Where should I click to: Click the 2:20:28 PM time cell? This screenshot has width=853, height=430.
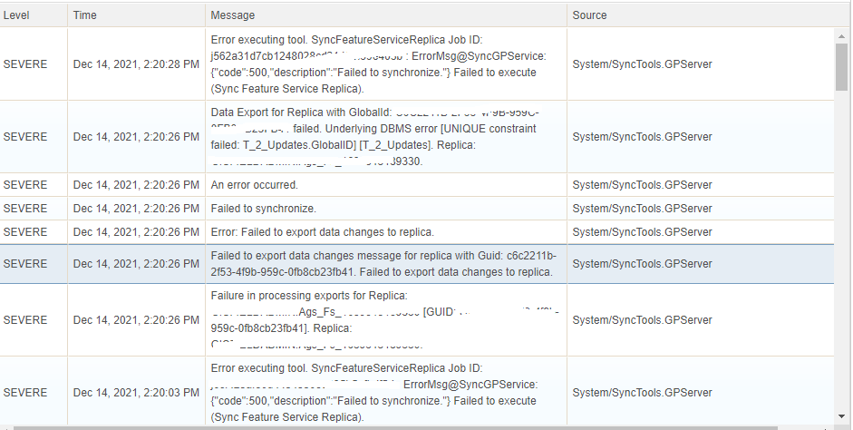136,64
